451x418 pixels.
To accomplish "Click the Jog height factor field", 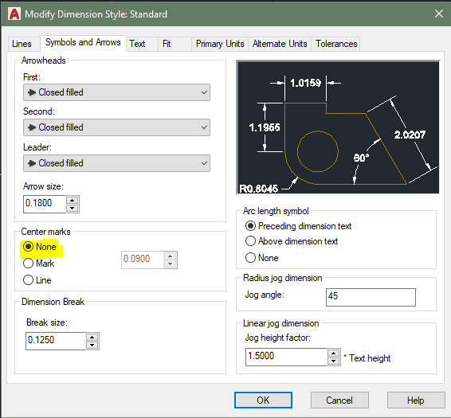I will [x=287, y=357].
